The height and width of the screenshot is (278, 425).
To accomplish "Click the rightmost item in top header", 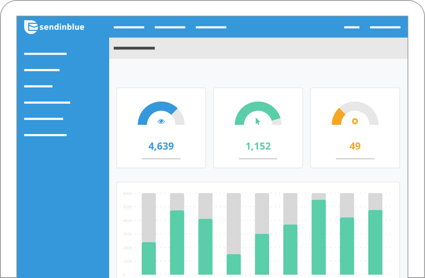I will pos(385,28).
